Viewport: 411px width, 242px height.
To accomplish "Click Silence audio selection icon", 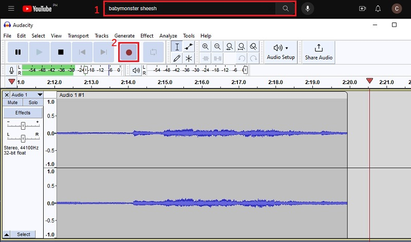I will [217, 58].
